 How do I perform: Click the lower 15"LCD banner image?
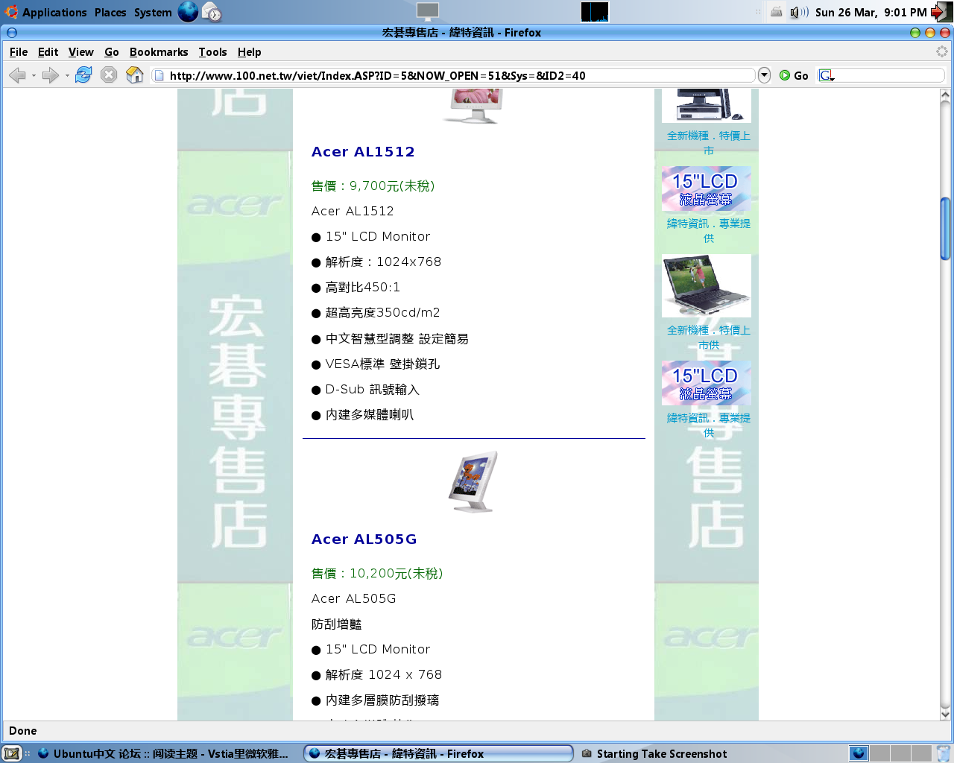[707, 383]
